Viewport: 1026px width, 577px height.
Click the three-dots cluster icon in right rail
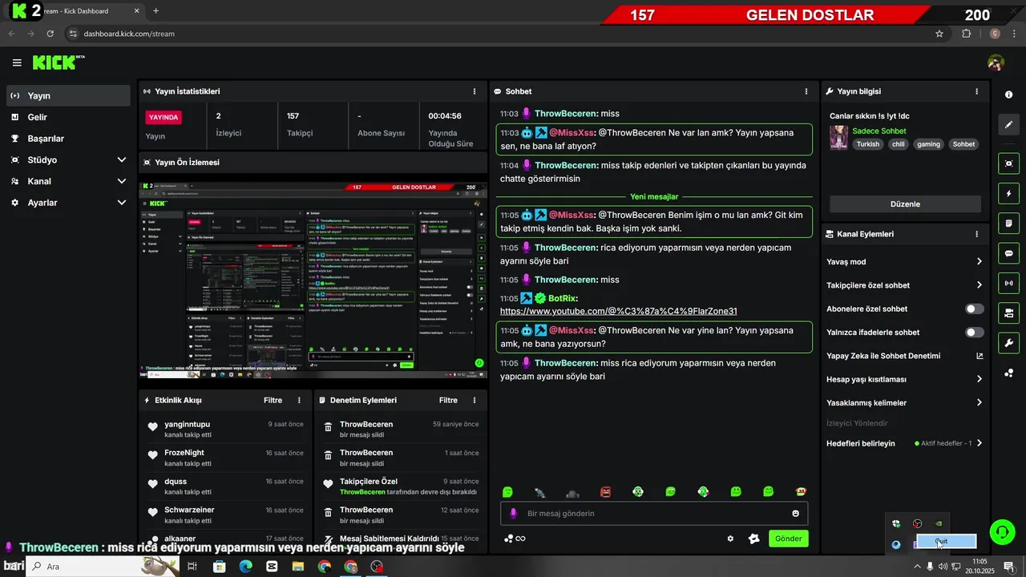click(1008, 373)
